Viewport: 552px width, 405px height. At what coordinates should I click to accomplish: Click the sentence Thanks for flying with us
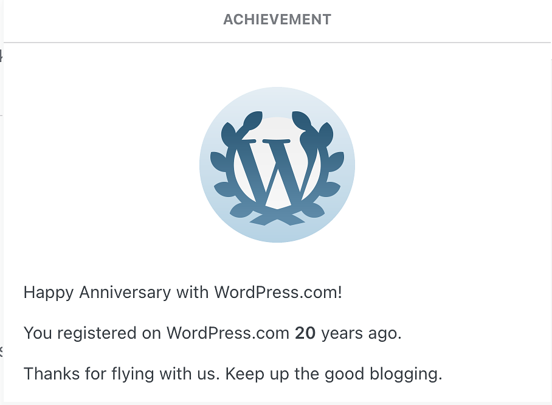pyautogui.click(x=122, y=373)
